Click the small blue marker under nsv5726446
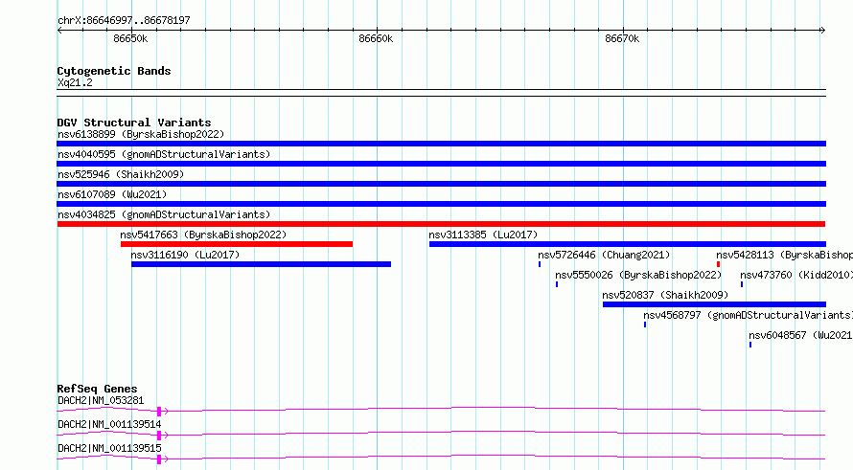 tap(540, 264)
